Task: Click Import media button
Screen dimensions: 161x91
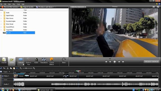Action: (x=27, y=7)
